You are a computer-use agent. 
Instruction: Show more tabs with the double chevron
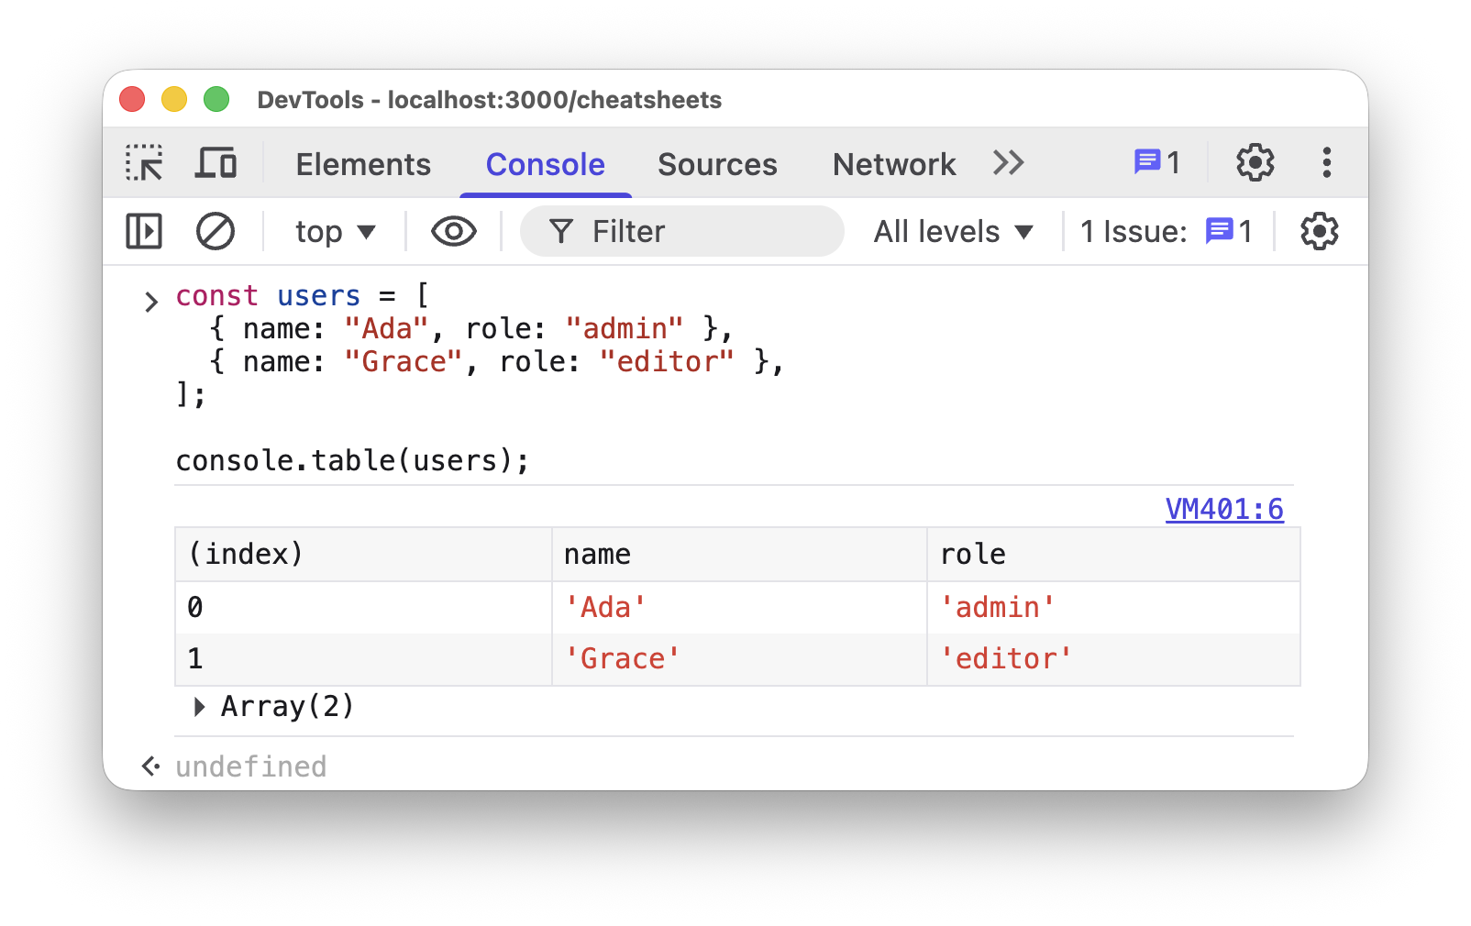point(1008,163)
